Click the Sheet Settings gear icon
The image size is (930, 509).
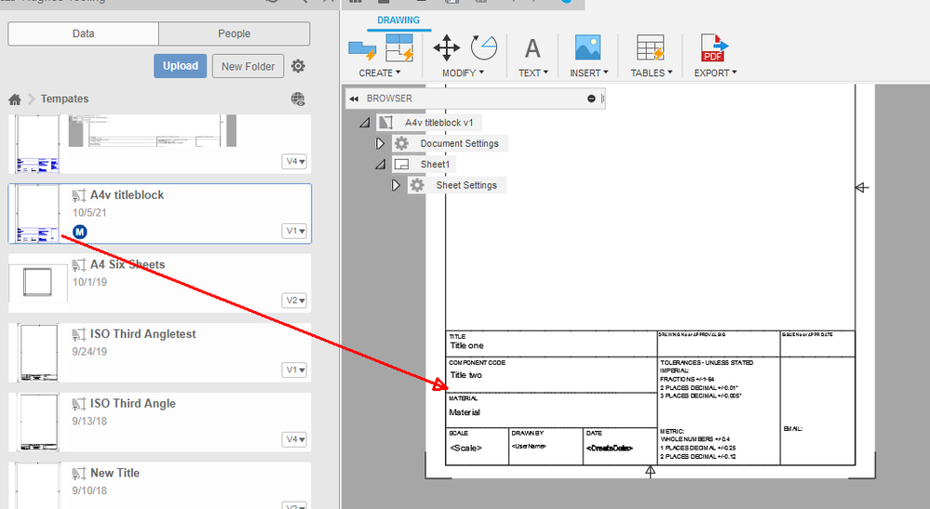417,185
